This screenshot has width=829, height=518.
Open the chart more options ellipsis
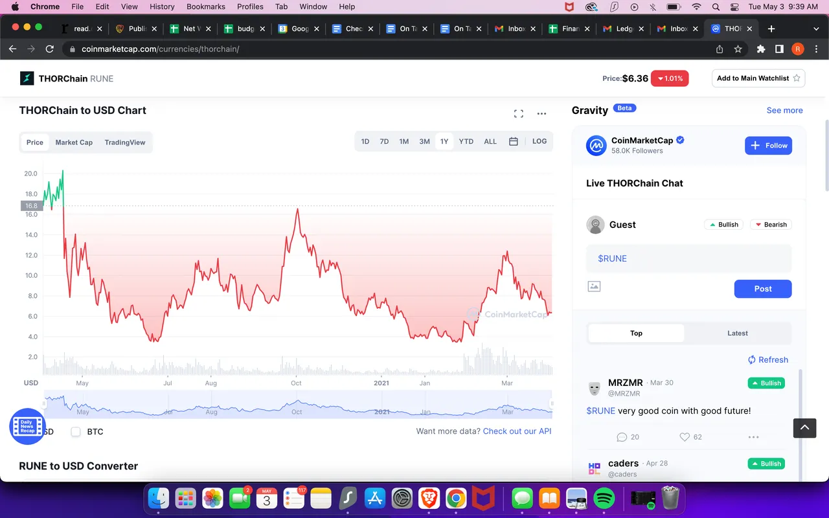point(542,114)
